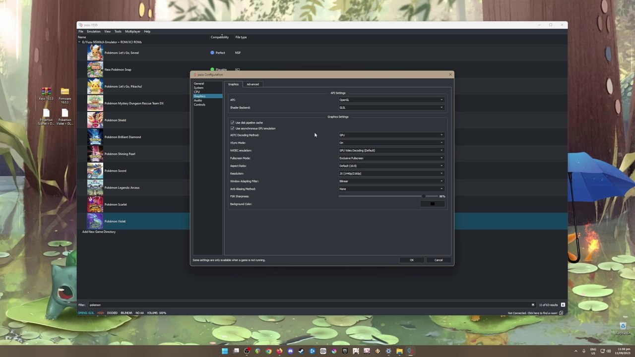Open ASTC Decoding Method dropdown
The image size is (635, 357).
pos(391,135)
